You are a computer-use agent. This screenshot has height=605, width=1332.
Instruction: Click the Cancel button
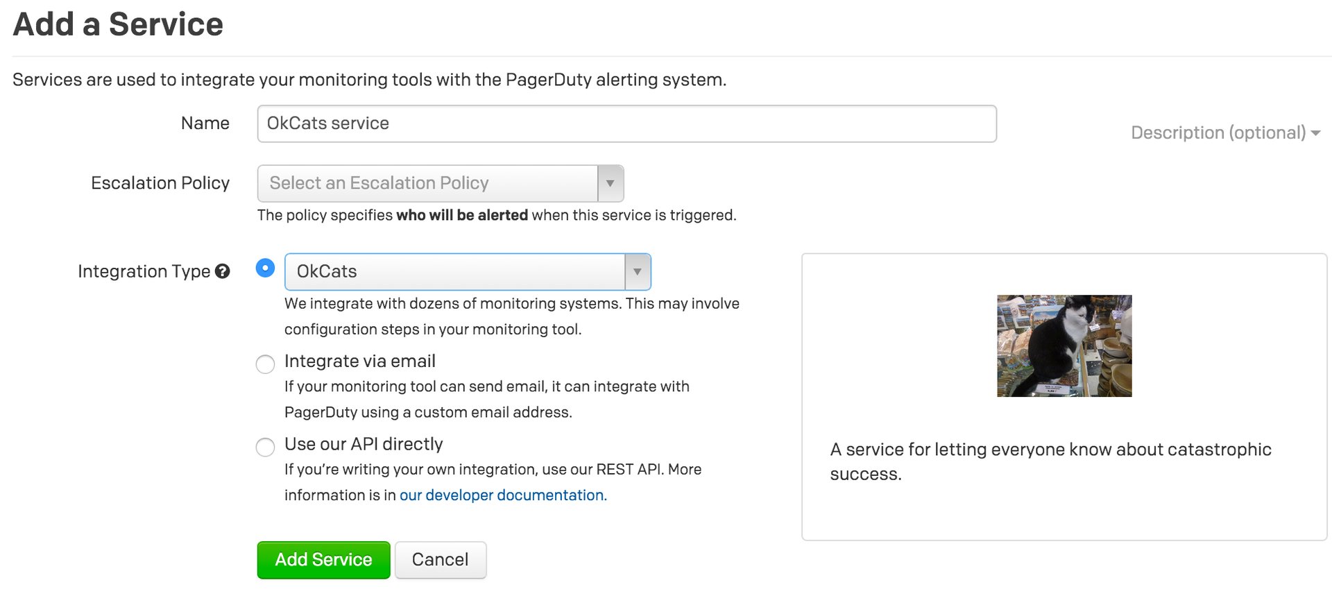(440, 560)
